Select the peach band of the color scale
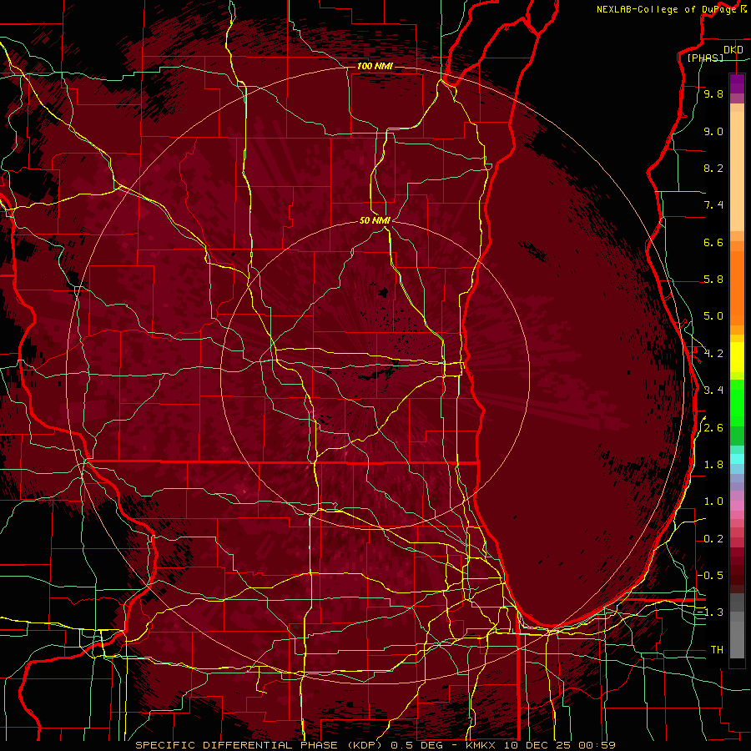 (737, 171)
